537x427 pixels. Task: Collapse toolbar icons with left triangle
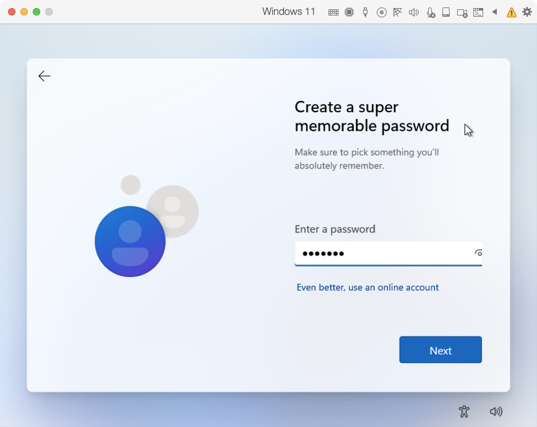[x=494, y=12]
